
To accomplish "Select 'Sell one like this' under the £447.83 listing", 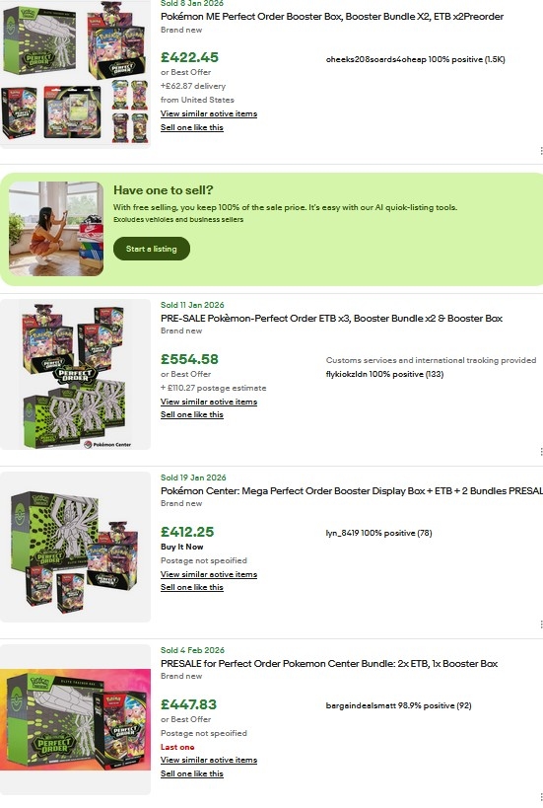I will [x=191, y=774].
